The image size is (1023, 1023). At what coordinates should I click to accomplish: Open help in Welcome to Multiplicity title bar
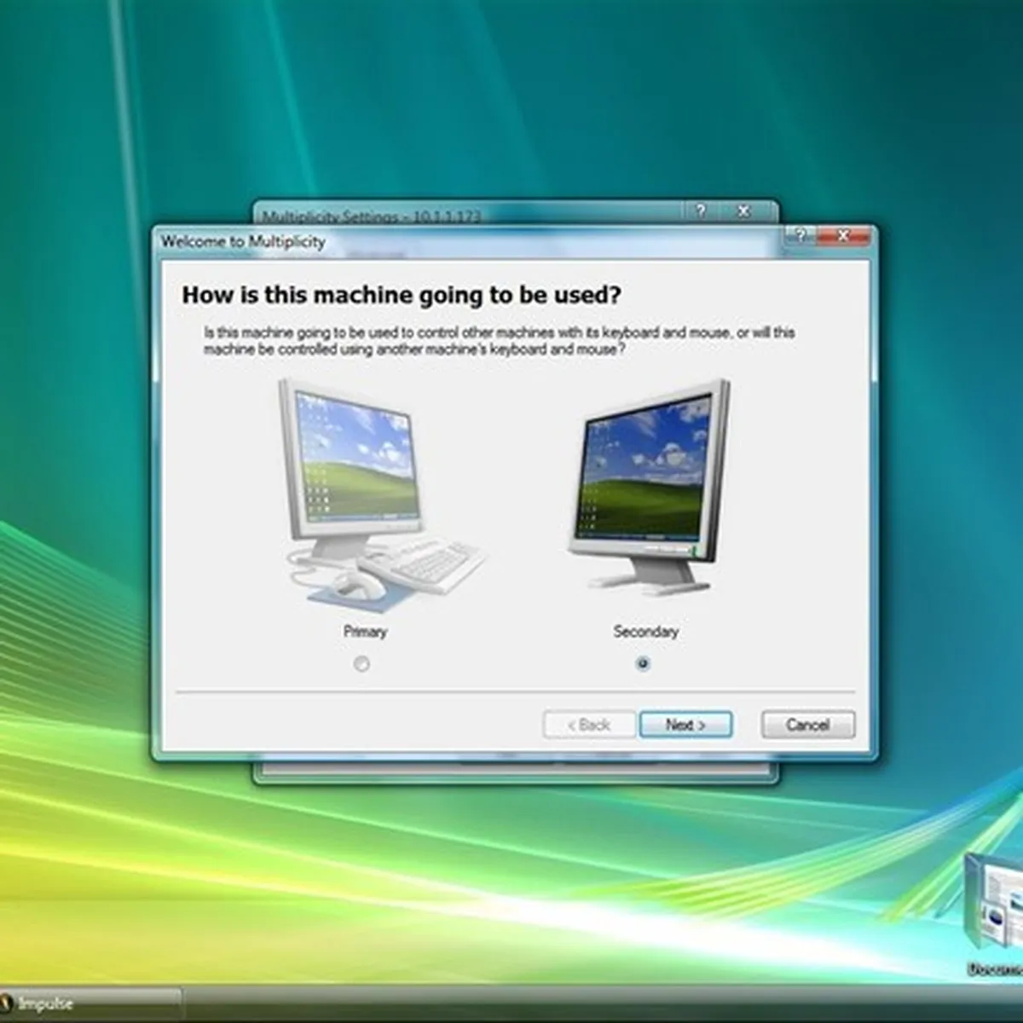click(x=800, y=236)
